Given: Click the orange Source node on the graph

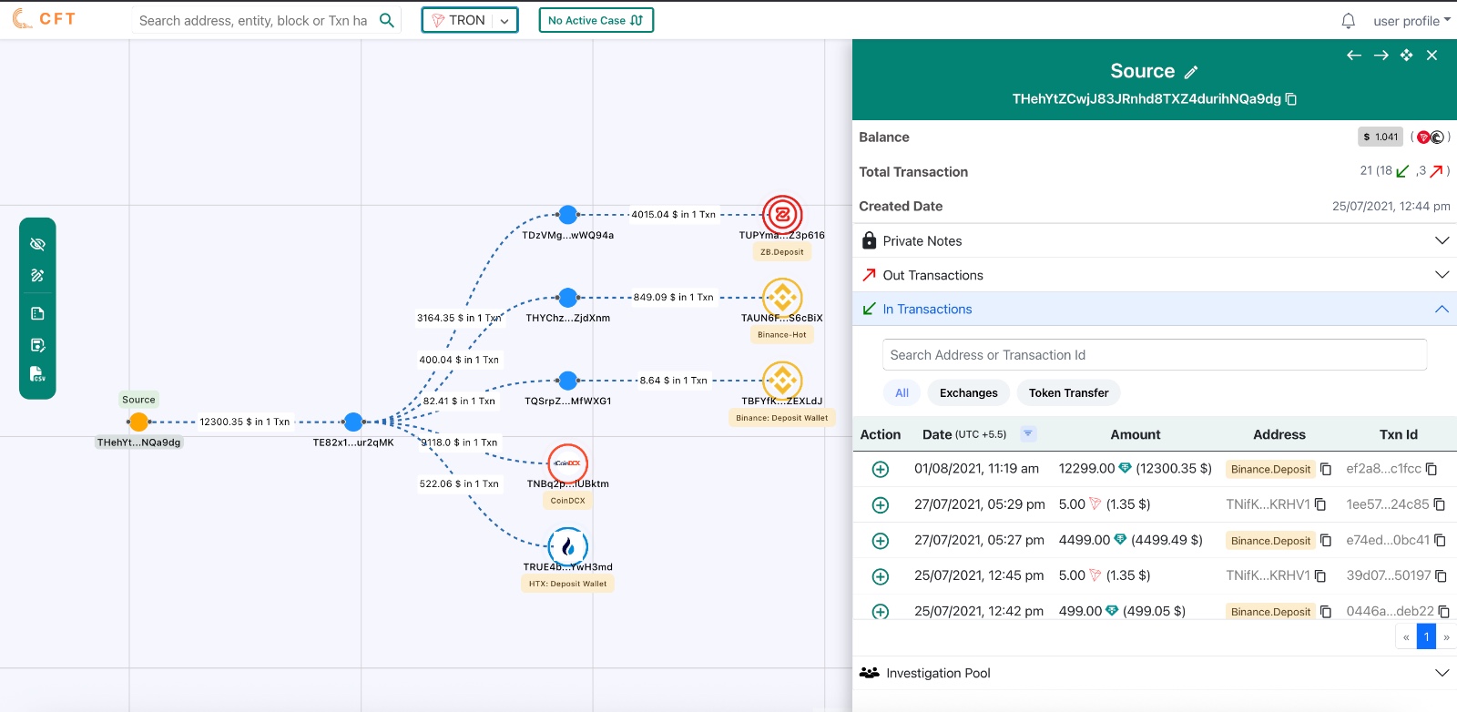Looking at the screenshot, I should 138,422.
